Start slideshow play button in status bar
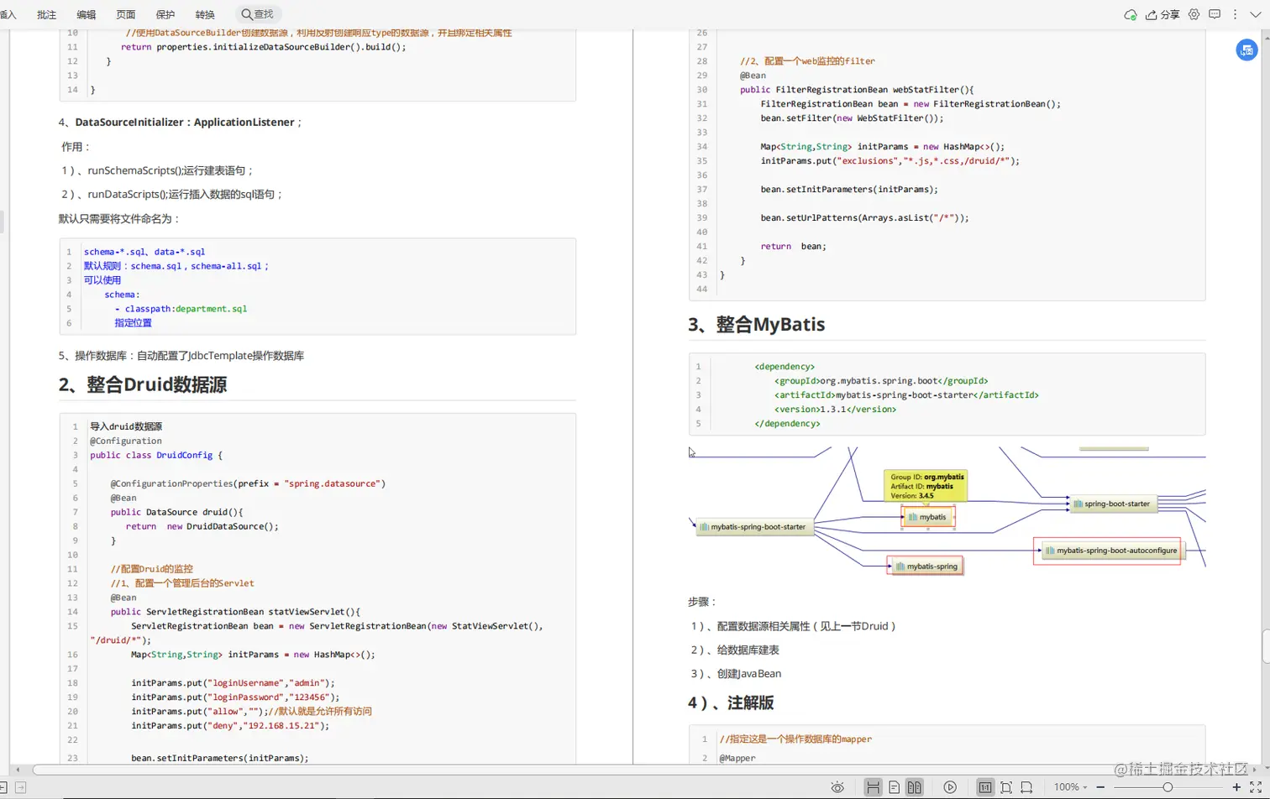The image size is (1270, 799). (x=950, y=787)
